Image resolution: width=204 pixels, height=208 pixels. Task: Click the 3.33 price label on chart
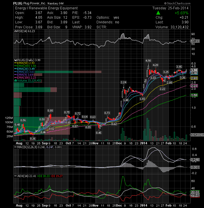point(153,78)
